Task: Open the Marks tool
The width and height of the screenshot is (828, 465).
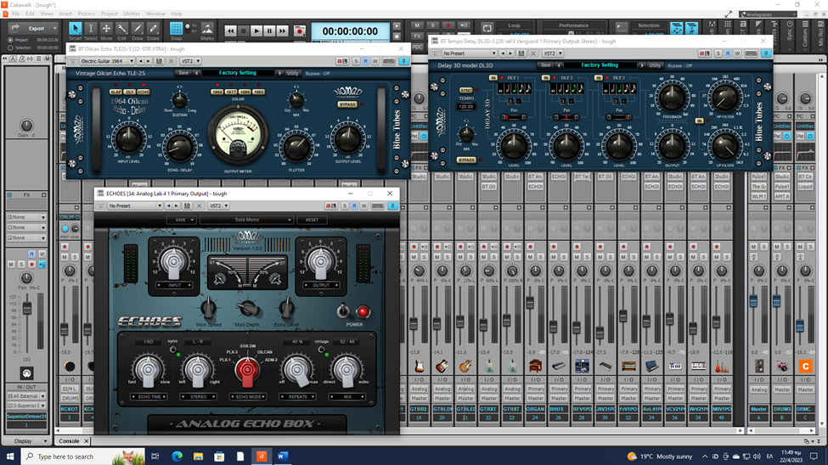Action: (x=207, y=31)
